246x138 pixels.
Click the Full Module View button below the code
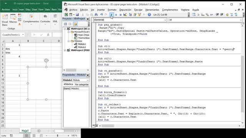[x=96, y=126]
